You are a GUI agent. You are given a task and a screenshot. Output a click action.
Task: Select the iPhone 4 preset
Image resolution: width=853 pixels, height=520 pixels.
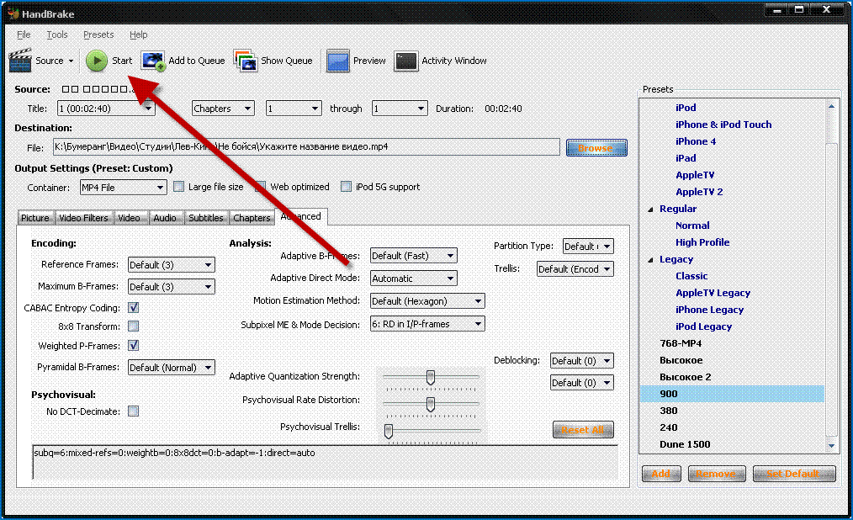[x=696, y=141]
